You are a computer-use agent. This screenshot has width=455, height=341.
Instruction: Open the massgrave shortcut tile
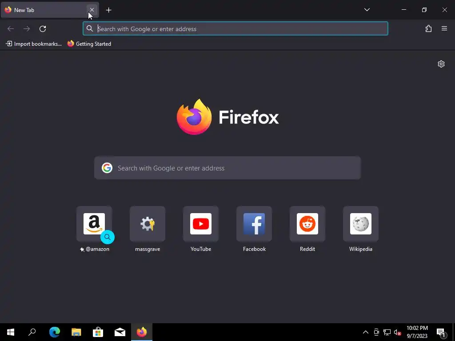pyautogui.click(x=148, y=224)
